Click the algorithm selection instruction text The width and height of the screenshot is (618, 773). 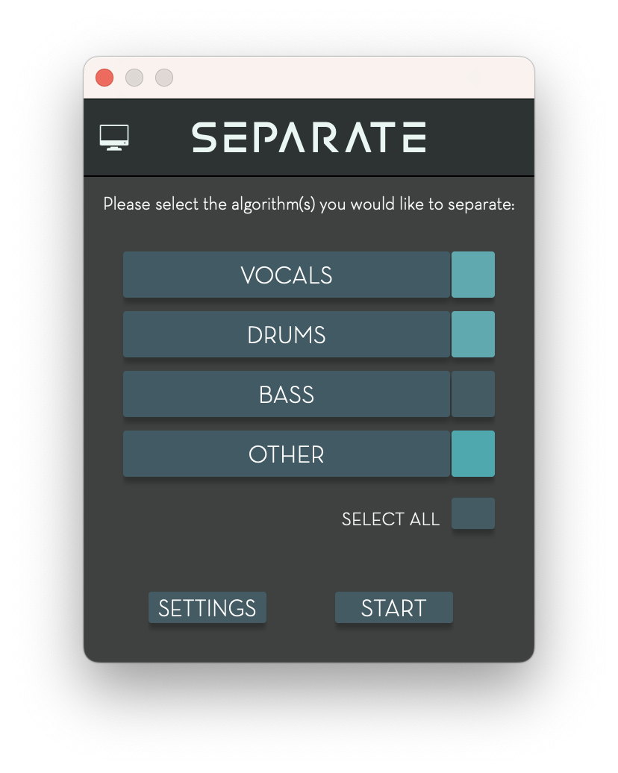tap(309, 204)
